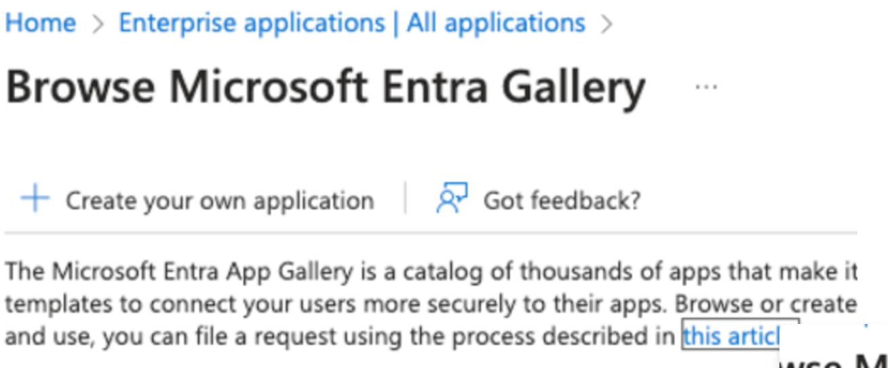Go to the Home breadcrumb
888x368 pixels.
(40, 23)
